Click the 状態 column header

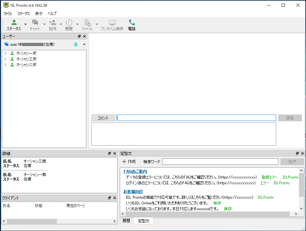click(39, 205)
